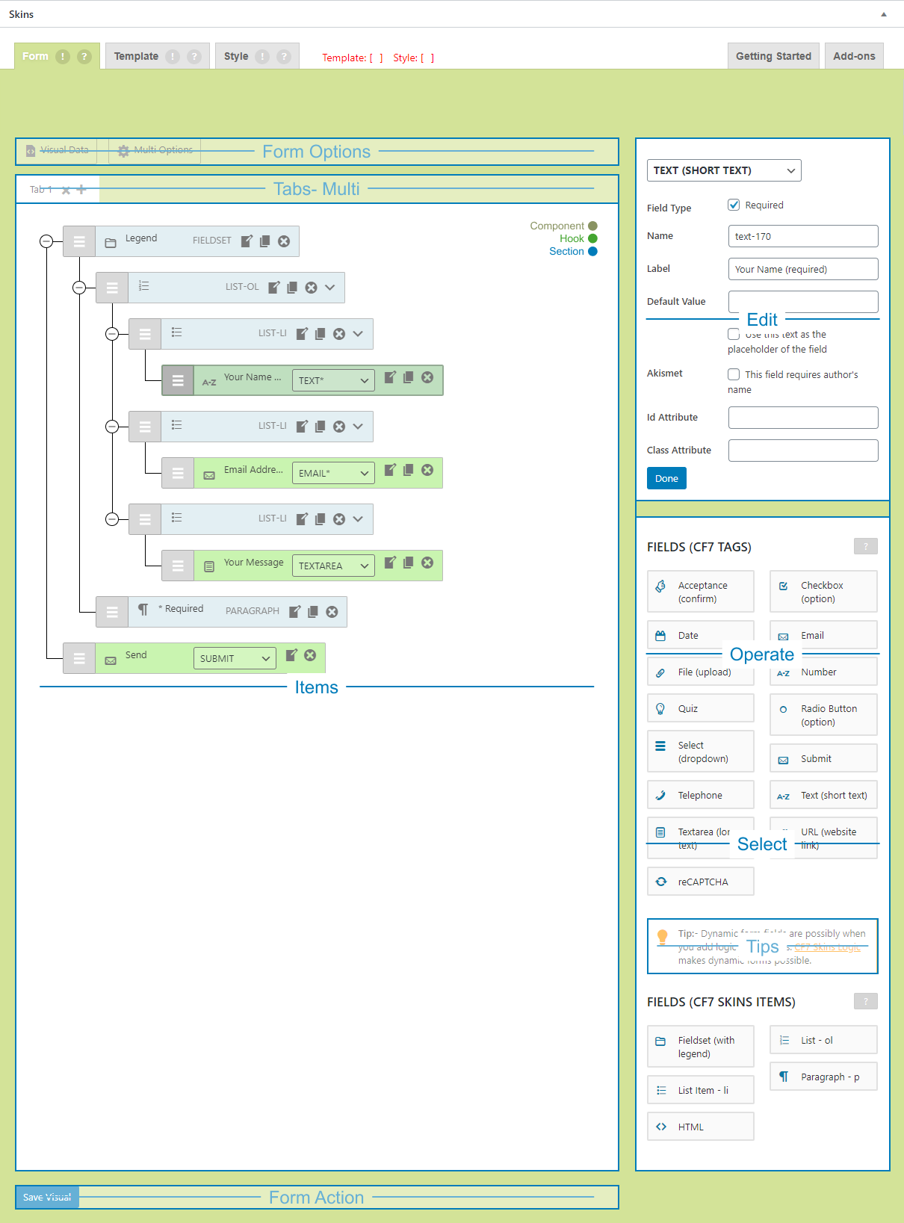This screenshot has height=1223, width=904.
Task: Check Akismet author's name option
Action: point(734,374)
